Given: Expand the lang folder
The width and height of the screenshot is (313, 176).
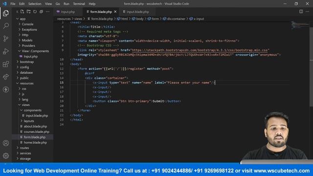Looking at the screenshot, I should point(25,100).
